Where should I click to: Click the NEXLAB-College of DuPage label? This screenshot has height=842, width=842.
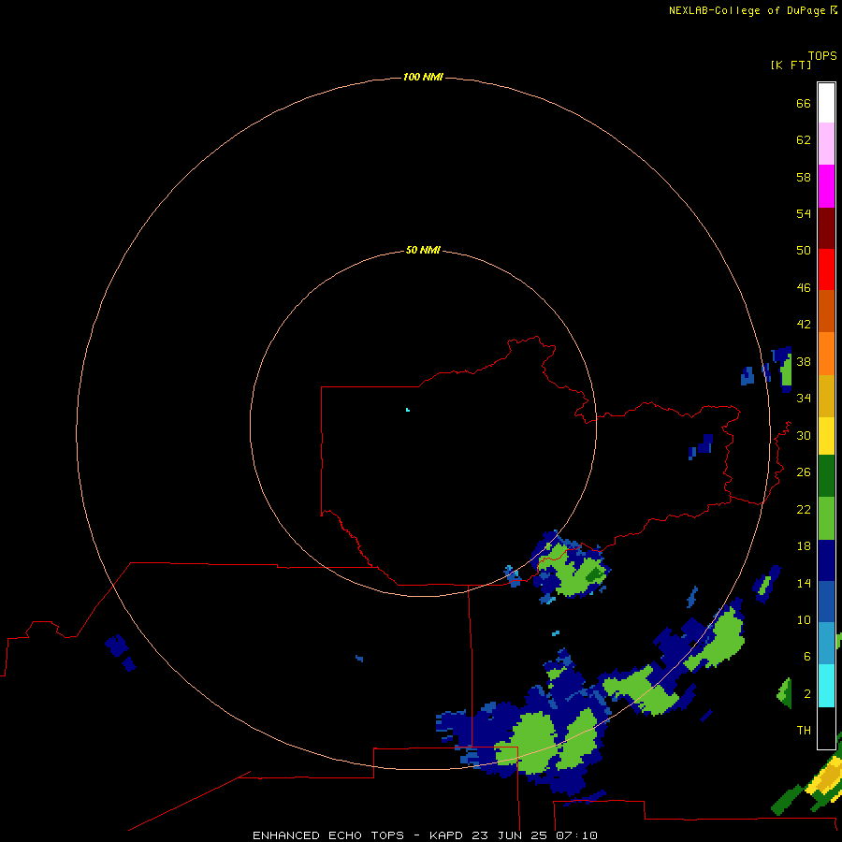click(747, 10)
